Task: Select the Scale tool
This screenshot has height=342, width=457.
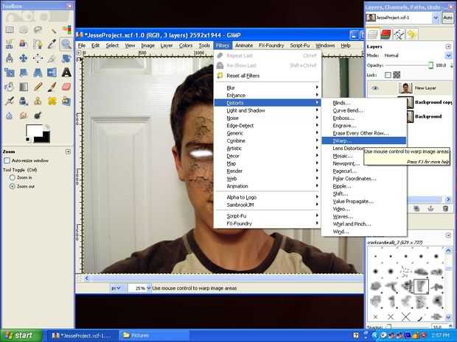Action: pyautogui.click(x=10, y=72)
